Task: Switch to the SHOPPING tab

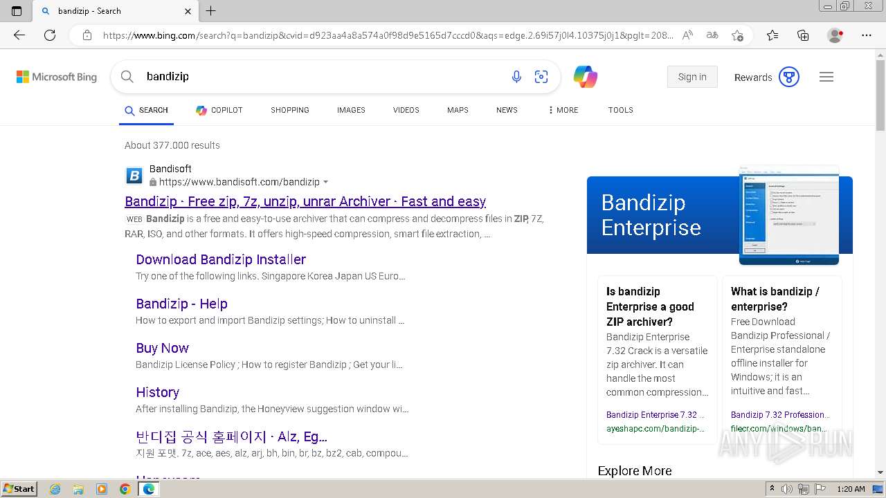Action: [290, 110]
